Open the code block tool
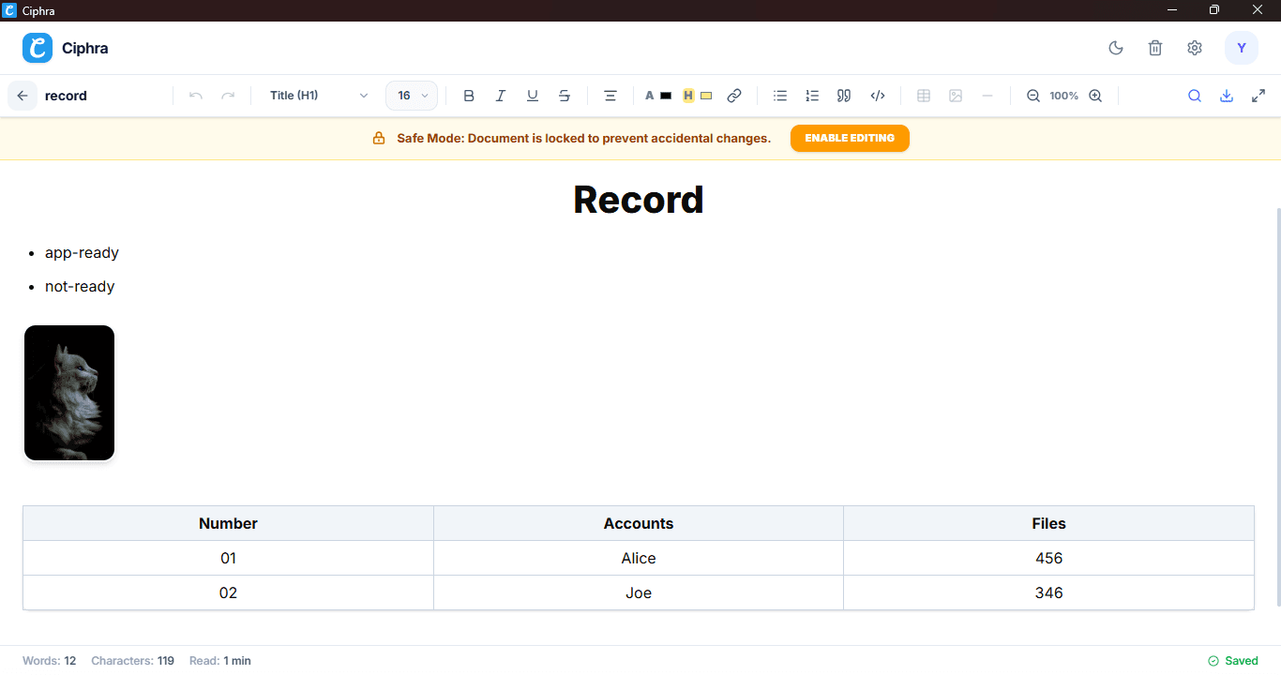This screenshot has width=1281, height=675. 878,95
